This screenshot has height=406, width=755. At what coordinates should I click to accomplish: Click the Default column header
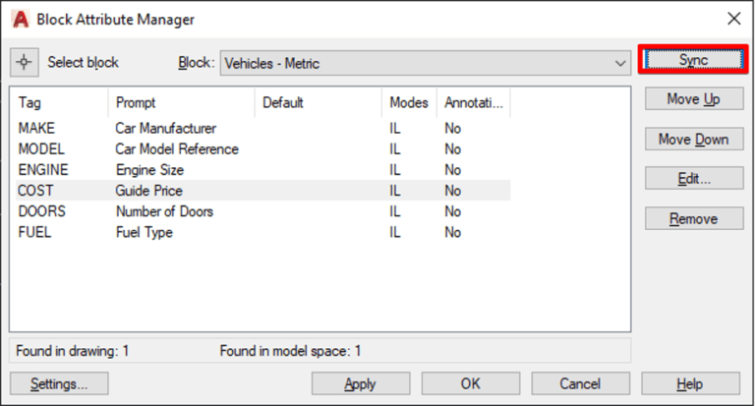click(319, 102)
